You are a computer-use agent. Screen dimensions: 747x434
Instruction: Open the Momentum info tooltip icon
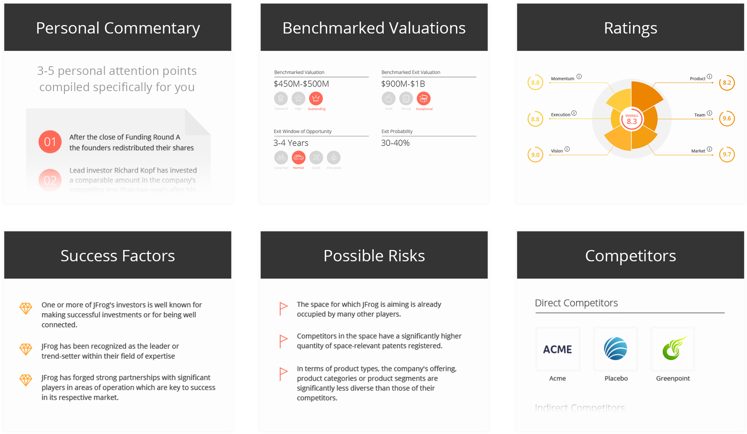579,76
